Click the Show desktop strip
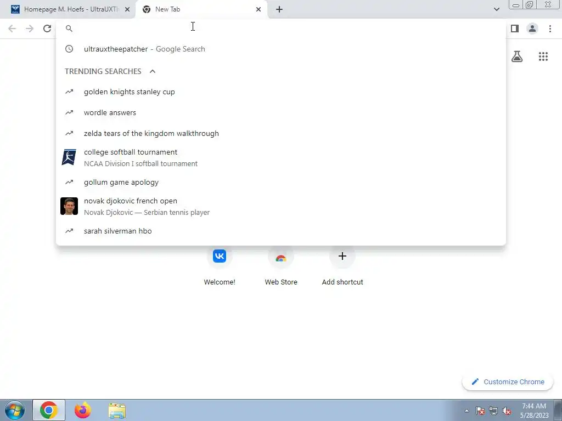The height and width of the screenshot is (421, 562). tap(558, 410)
